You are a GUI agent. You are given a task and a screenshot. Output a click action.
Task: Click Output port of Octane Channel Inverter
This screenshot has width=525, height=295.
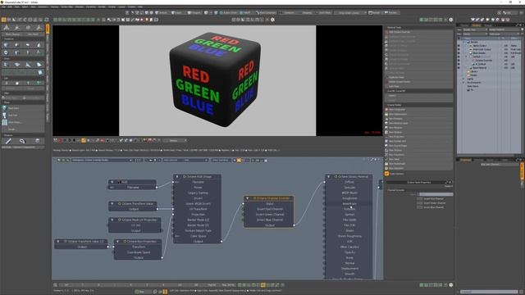coord(294,225)
